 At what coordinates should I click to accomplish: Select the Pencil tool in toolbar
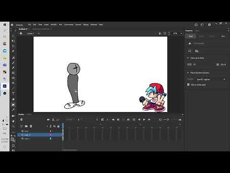pyautogui.click(x=13, y=68)
